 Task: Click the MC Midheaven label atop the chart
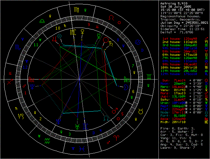[x=74, y=32]
